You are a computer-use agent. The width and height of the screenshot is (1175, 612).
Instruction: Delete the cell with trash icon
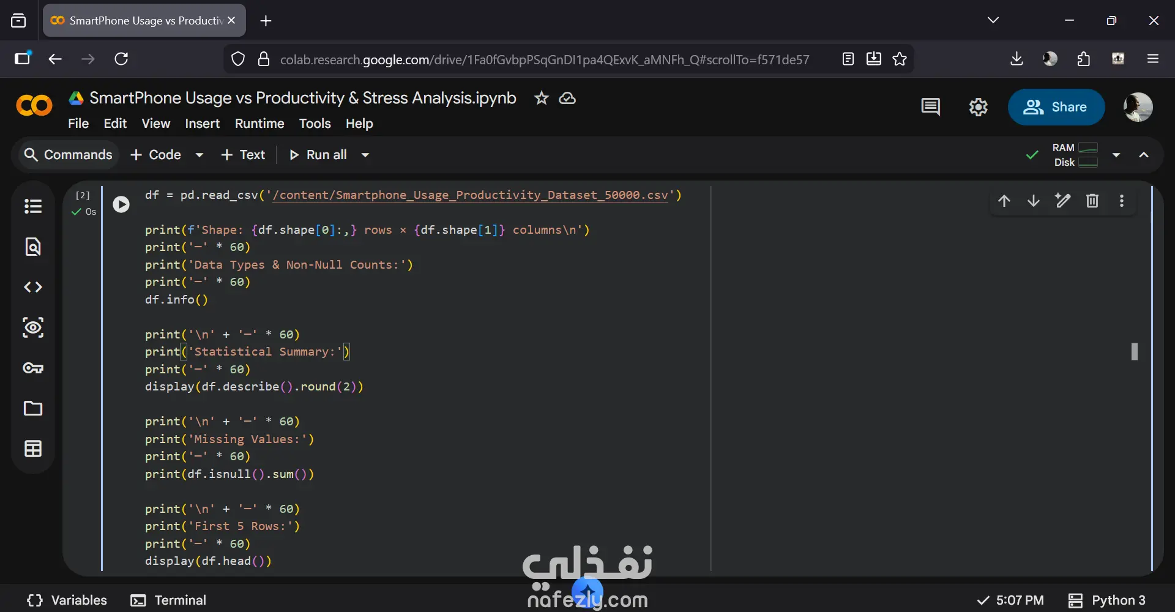[1092, 201]
